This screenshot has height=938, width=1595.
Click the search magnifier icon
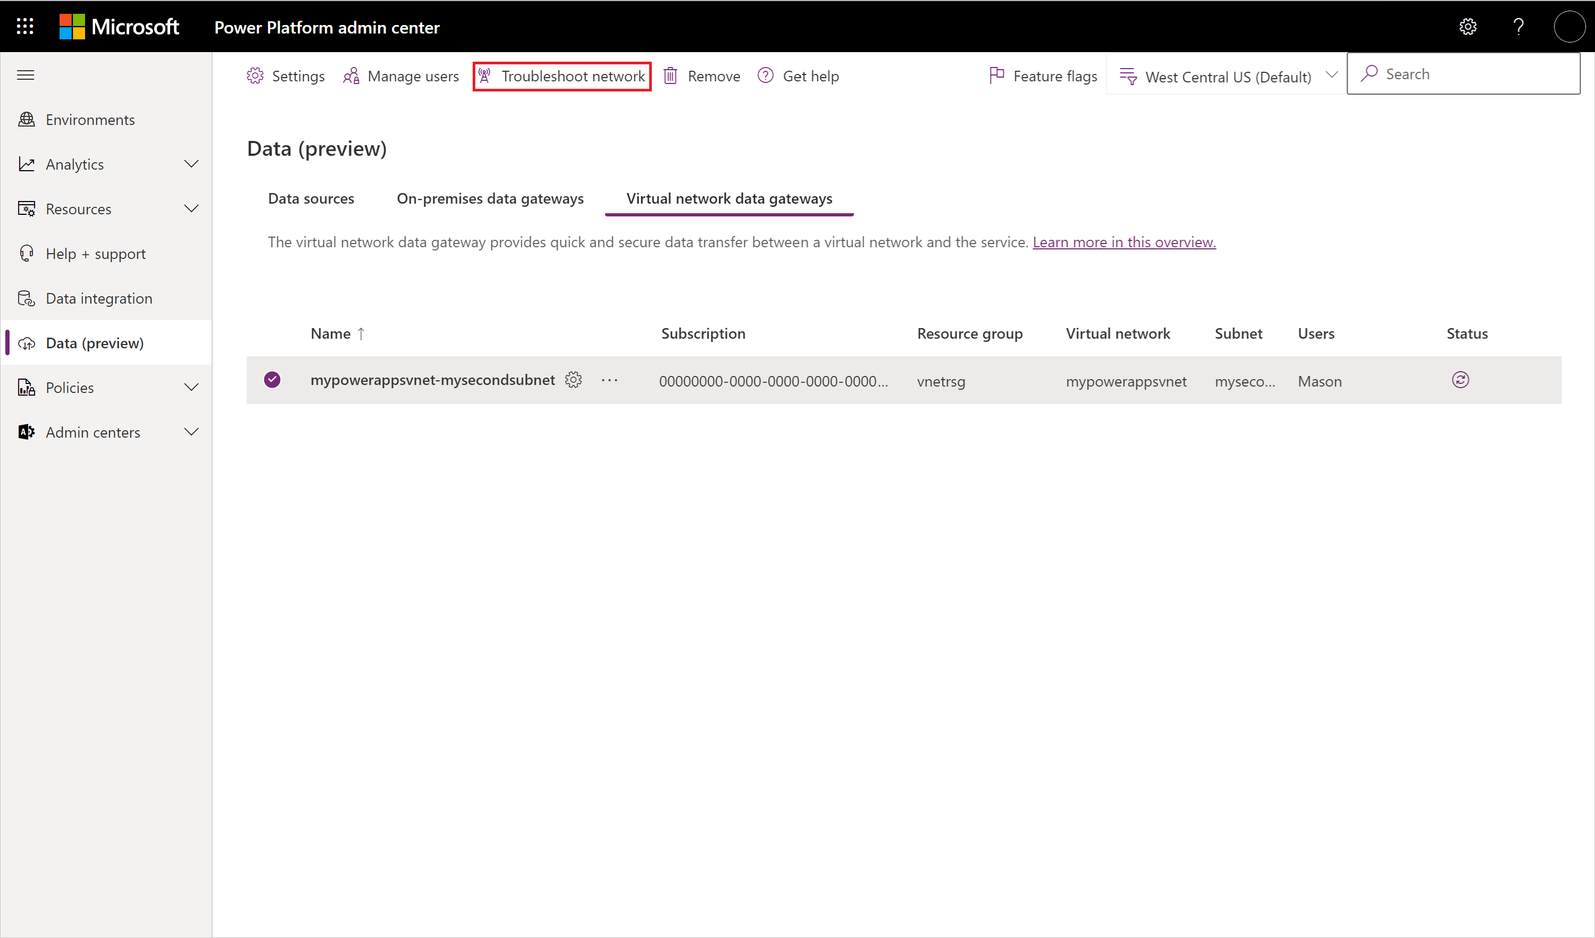pos(1369,73)
